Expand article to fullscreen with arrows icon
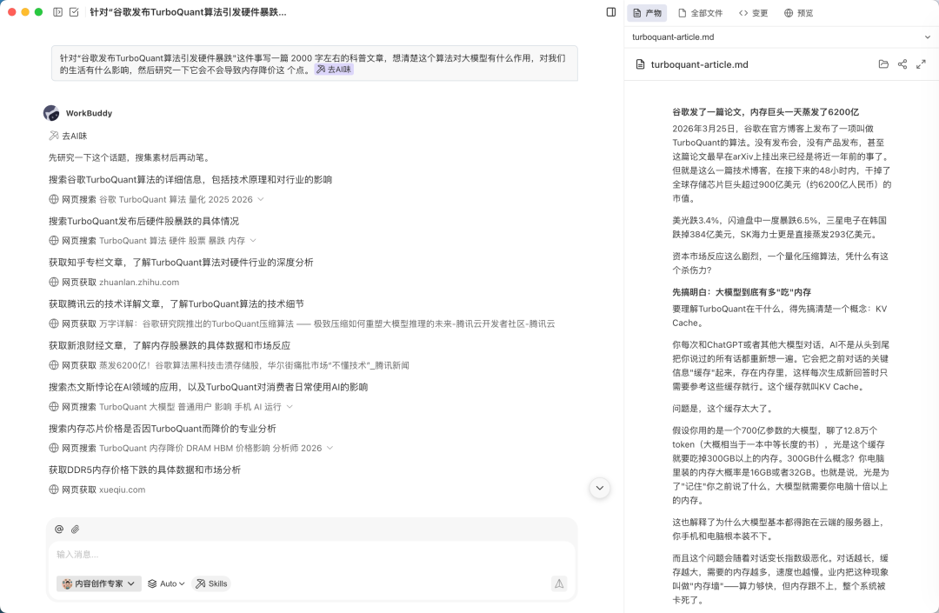 pos(921,64)
